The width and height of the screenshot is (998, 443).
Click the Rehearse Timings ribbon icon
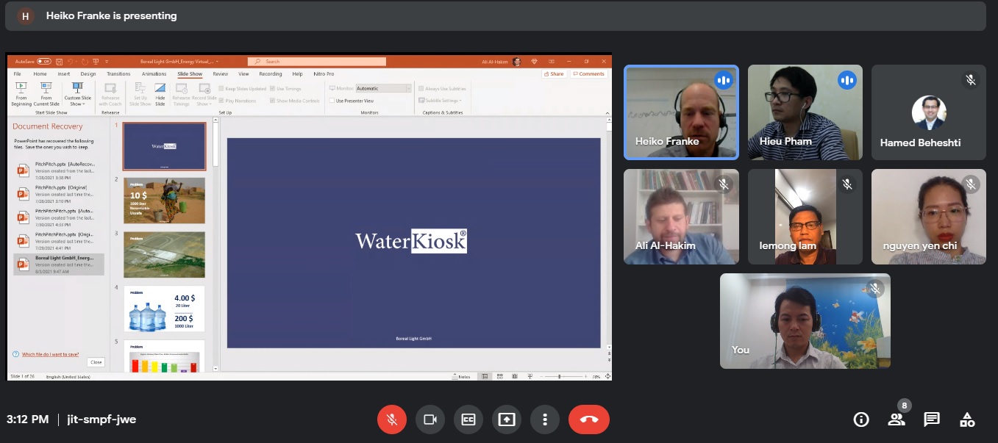pyautogui.click(x=181, y=94)
